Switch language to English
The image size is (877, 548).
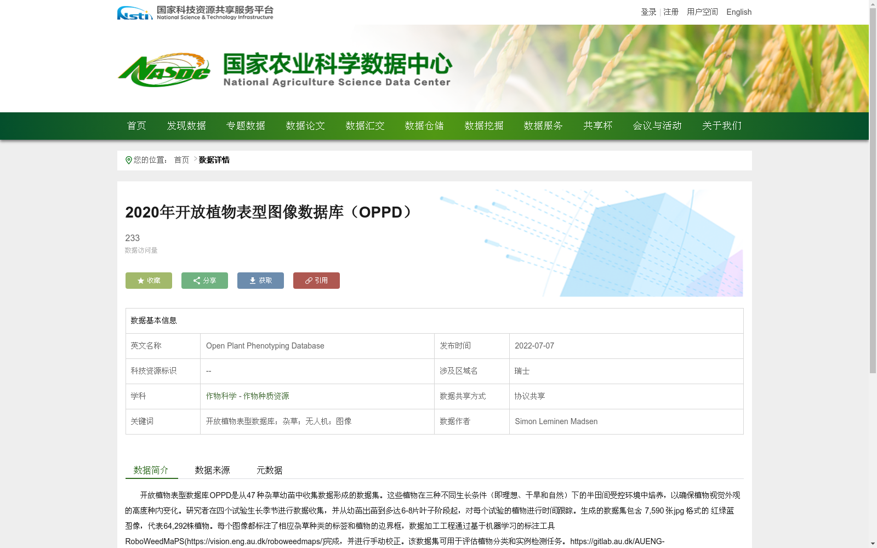[739, 12]
